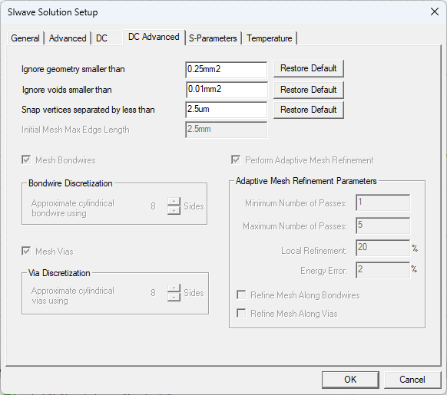Image resolution: width=447 pixels, height=395 pixels.
Task: Click the Minimum Number of Passes field
Action: coord(382,202)
